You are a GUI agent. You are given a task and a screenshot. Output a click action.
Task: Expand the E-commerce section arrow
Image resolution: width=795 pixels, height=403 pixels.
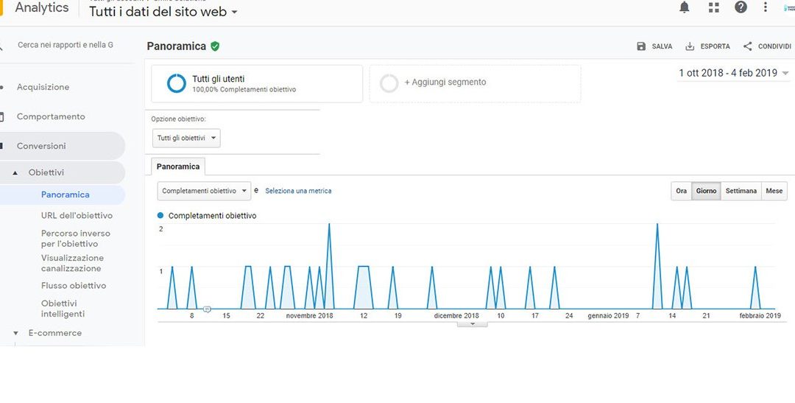[15, 334]
